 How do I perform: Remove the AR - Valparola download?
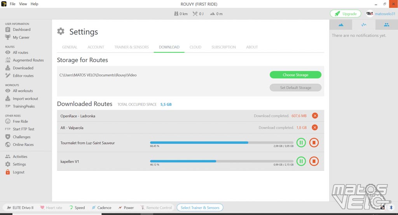point(315,127)
